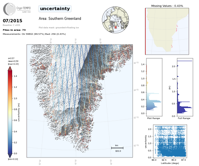The height and width of the screenshot is (166, 199).
Task: Click the upper red arrow of colorbar
Action: point(10,68)
